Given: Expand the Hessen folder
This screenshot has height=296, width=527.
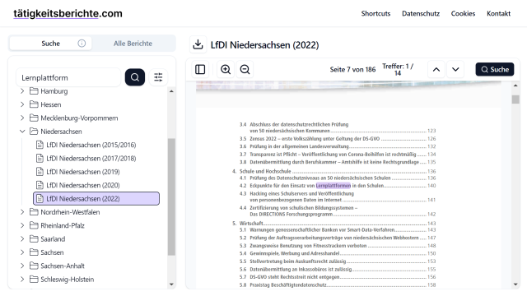Looking at the screenshot, I should tap(22, 104).
